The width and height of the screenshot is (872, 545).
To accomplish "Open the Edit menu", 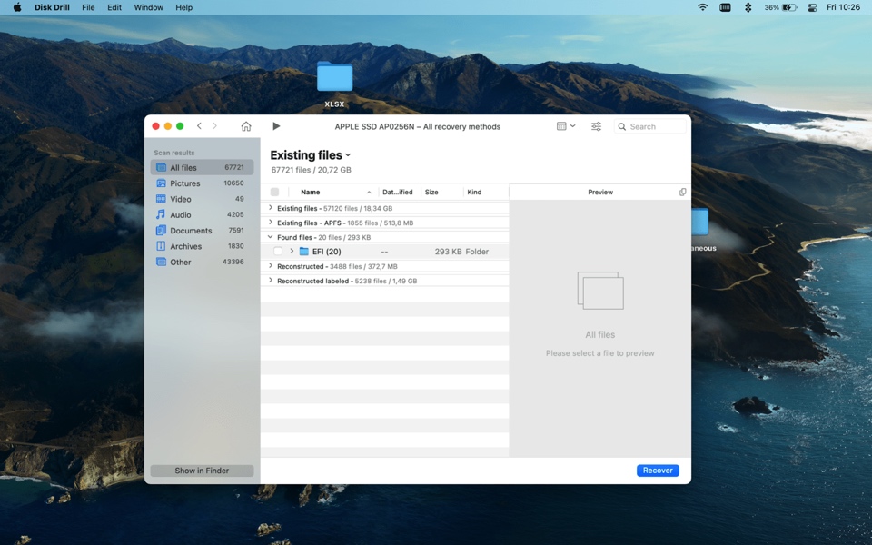I will click(x=114, y=7).
